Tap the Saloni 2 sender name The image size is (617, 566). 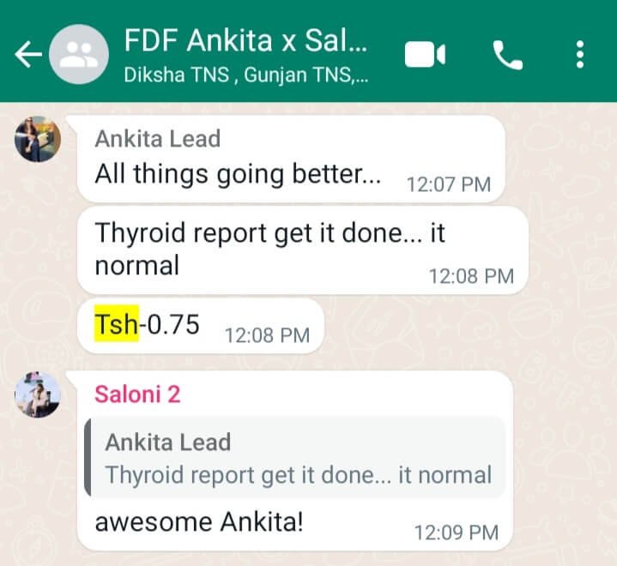pyautogui.click(x=137, y=394)
